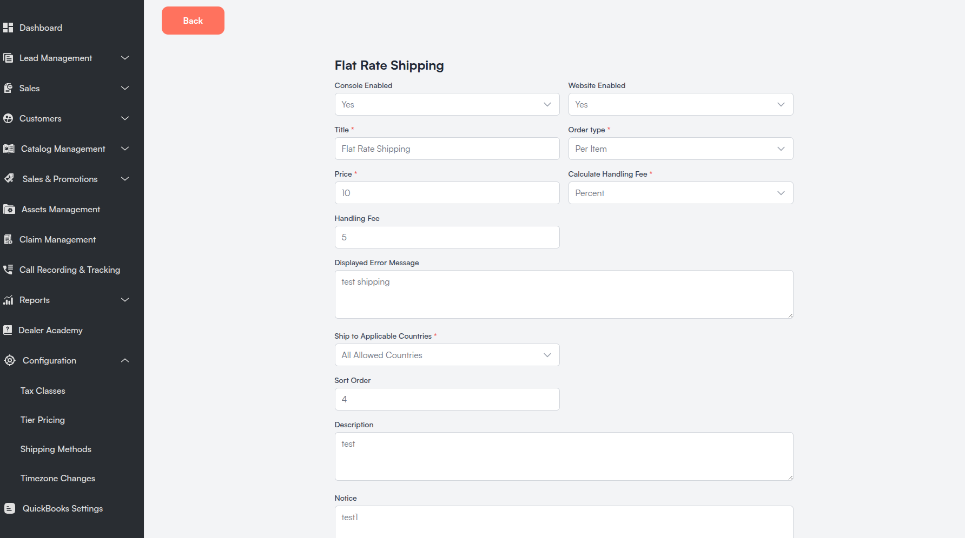Screen dimensions: 965x538
Task: Open Timezone Changes page
Action: [58, 478]
